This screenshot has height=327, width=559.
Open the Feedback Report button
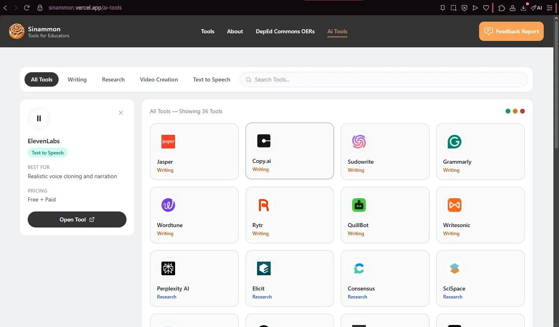511,31
